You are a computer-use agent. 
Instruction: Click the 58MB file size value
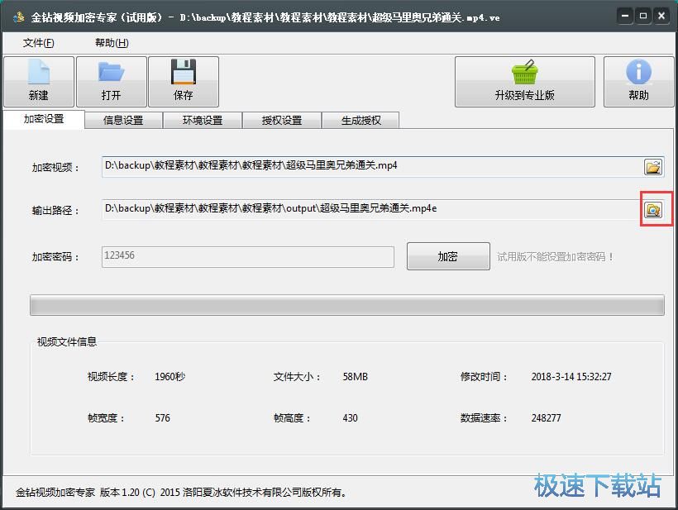(356, 376)
